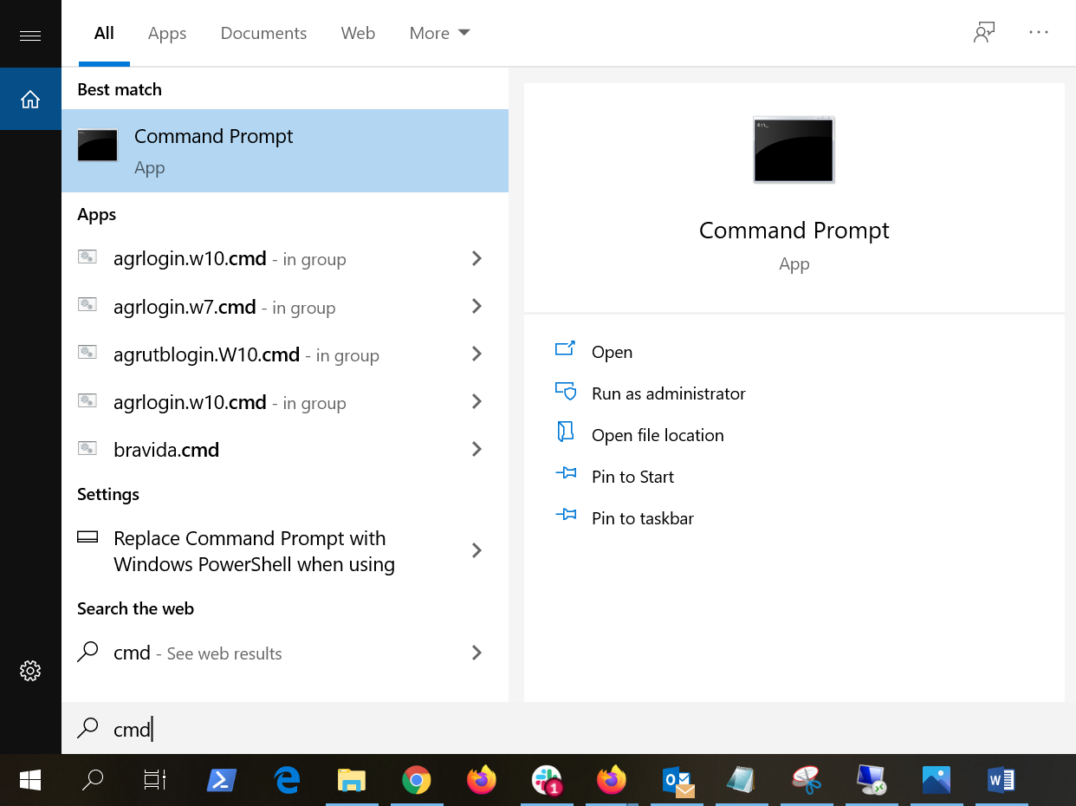Open the settings gear in the sidebar
The image size is (1076, 806).
tap(30, 671)
